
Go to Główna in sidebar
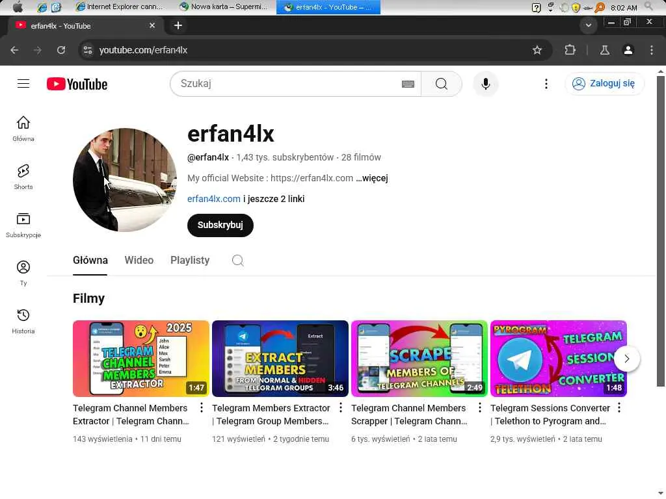(23, 129)
